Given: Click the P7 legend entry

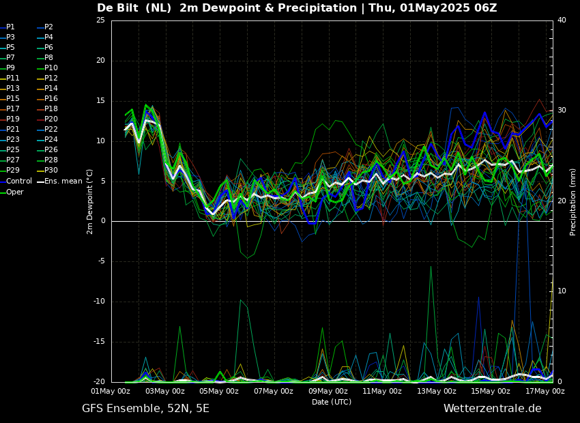Looking at the screenshot, I should pos(8,58).
